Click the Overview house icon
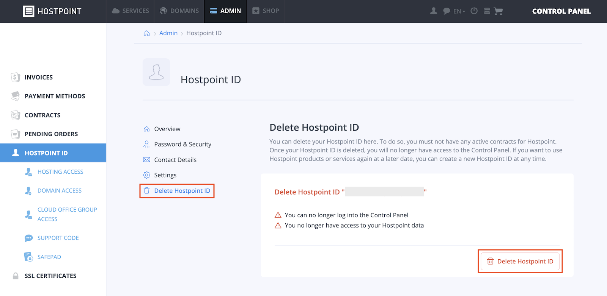The width and height of the screenshot is (607, 296). coord(146,129)
